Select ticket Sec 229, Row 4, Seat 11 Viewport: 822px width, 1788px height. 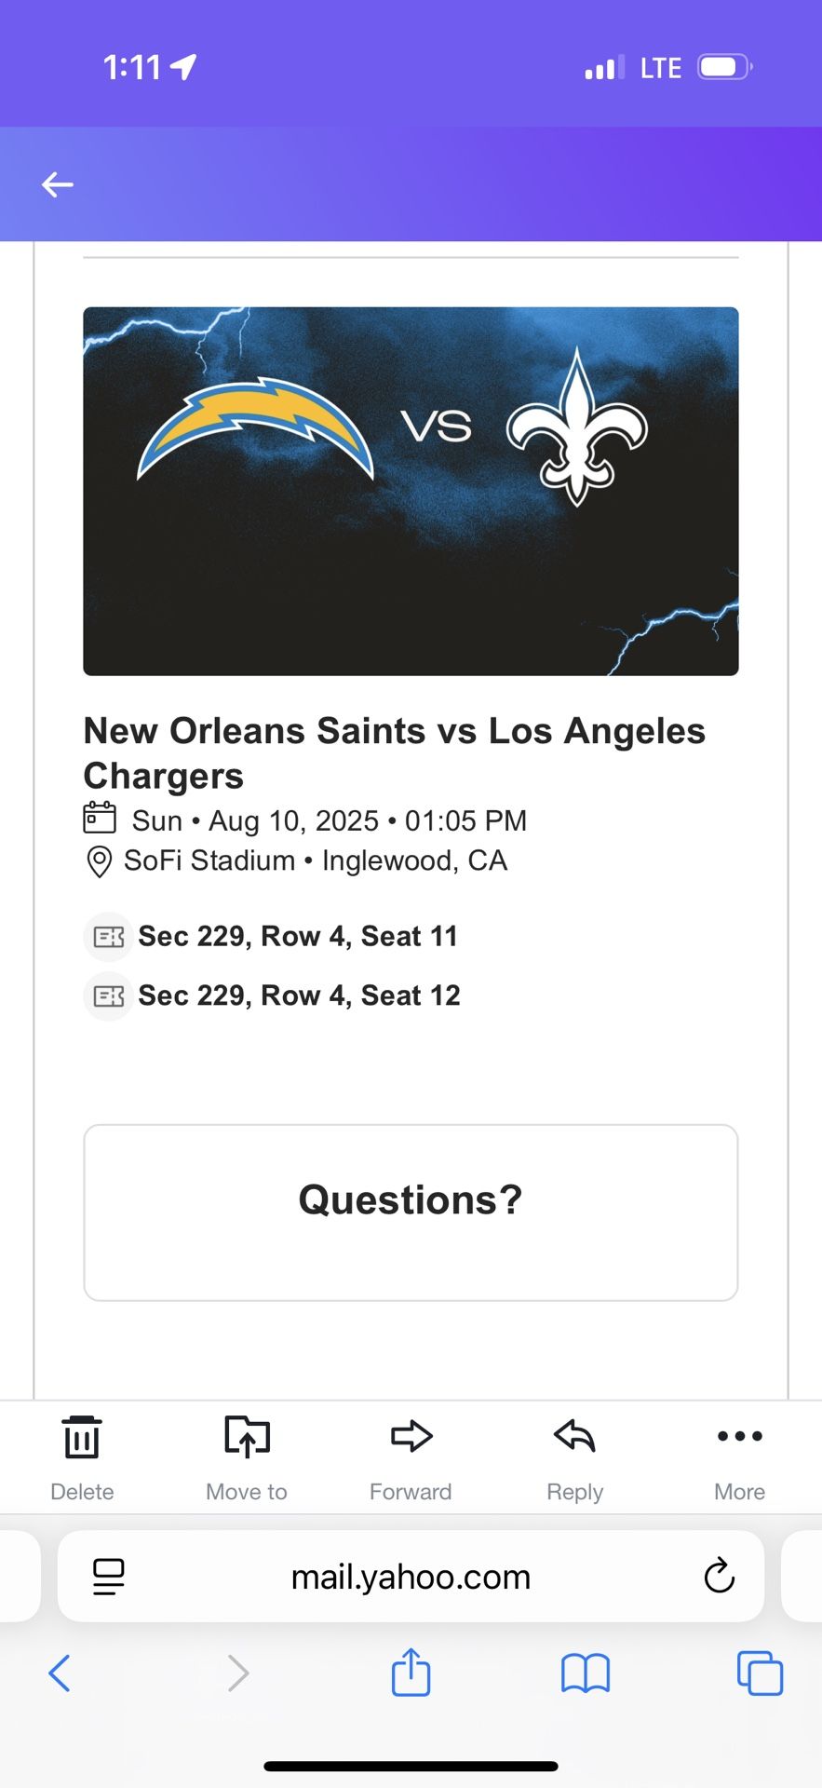298,936
